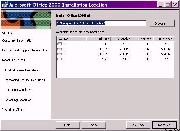Cancel the Office 2000 installation
Image resolution: width=180 pixels, height=131 pixels.
coord(94,125)
